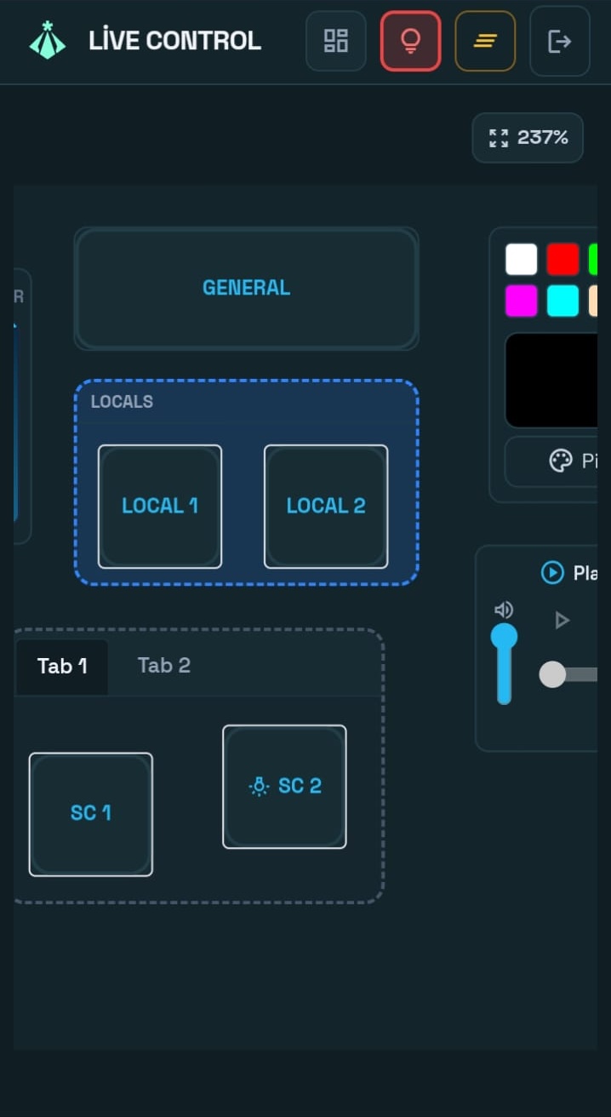Pick the magenta color swatch
The width and height of the screenshot is (611, 1117).
(522, 301)
